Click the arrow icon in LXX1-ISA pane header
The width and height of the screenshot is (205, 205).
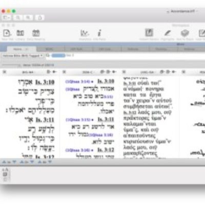point(174,72)
